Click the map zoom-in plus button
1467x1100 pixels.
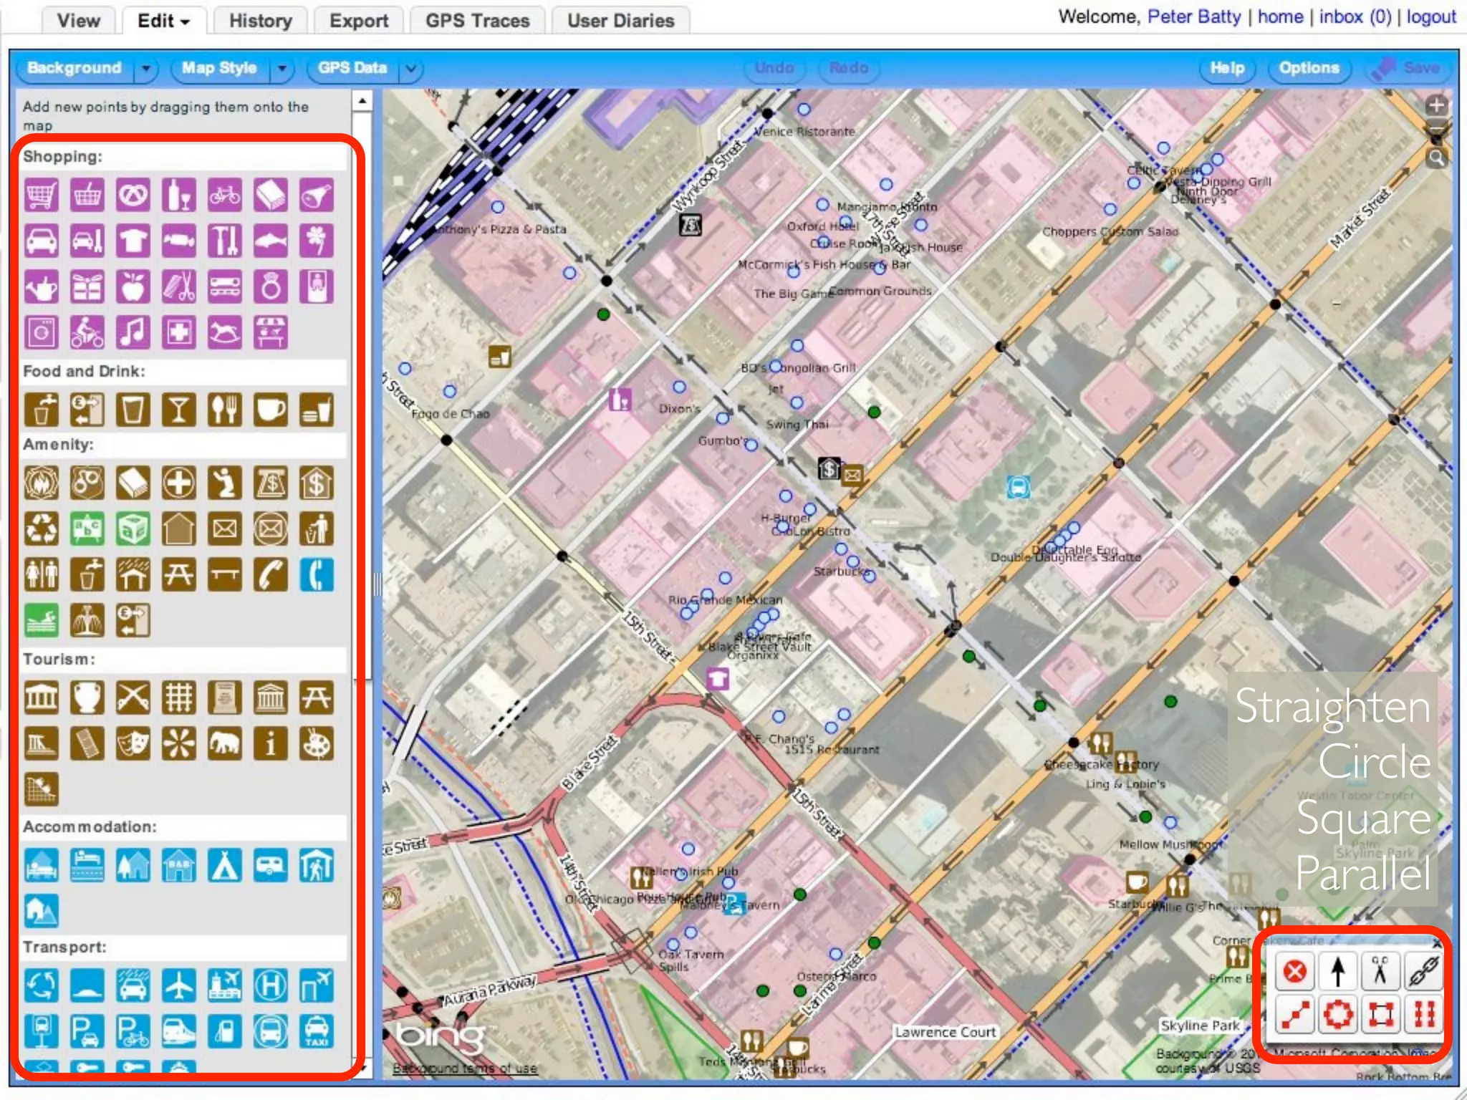click(x=1436, y=106)
